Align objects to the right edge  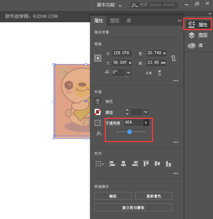[135, 164]
